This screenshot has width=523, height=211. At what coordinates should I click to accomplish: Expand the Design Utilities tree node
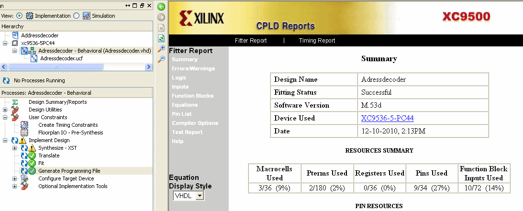[x=5, y=110]
